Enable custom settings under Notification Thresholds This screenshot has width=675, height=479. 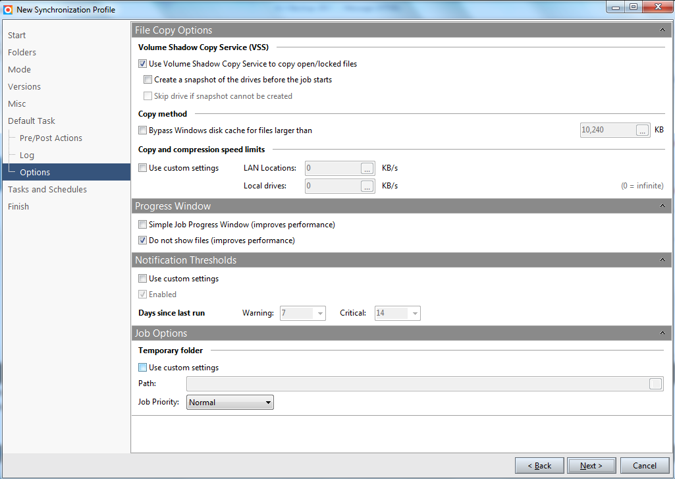tap(142, 279)
